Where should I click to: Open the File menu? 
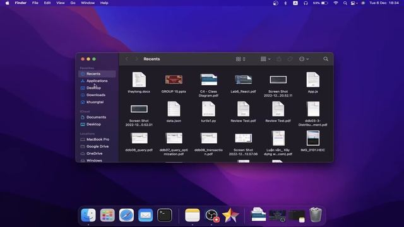[35, 3]
